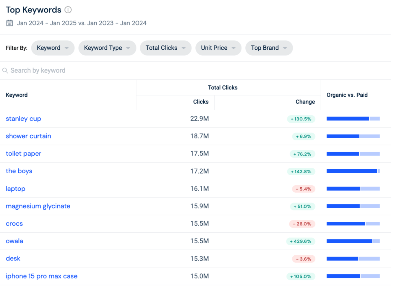Click the organic vs paid bar for stanley cup
Viewport: 399px width, 292px height.
click(x=353, y=119)
